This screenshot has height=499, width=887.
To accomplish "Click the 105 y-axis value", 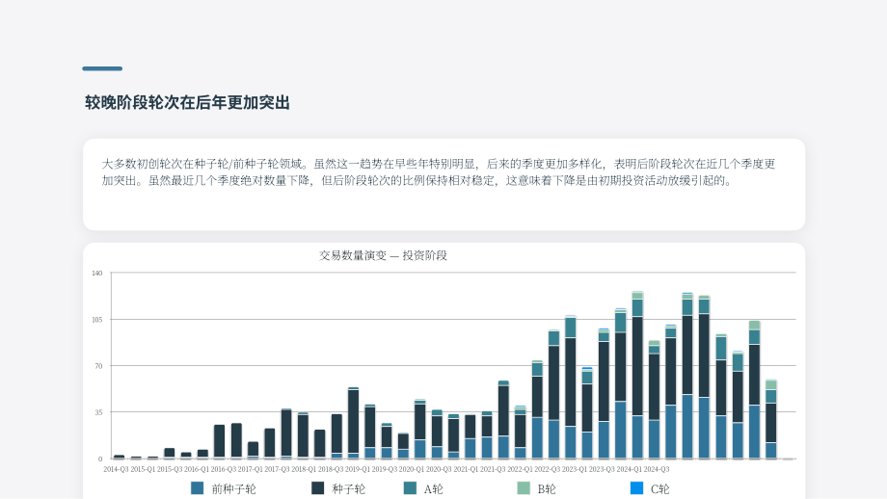I will [97, 320].
